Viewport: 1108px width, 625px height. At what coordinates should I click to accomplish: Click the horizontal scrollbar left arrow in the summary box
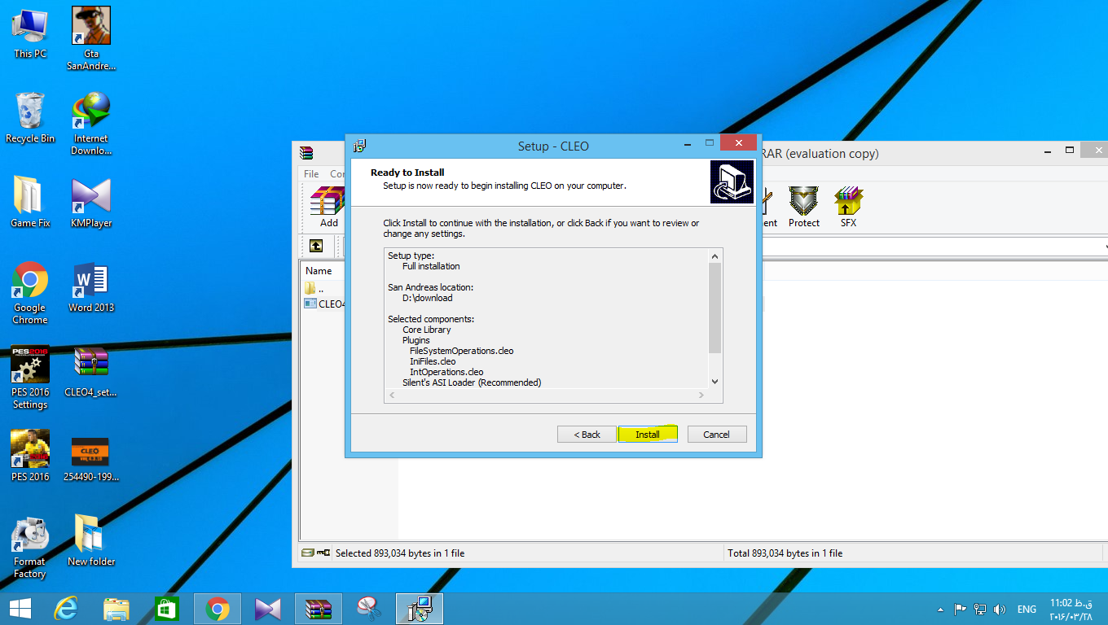tap(392, 395)
